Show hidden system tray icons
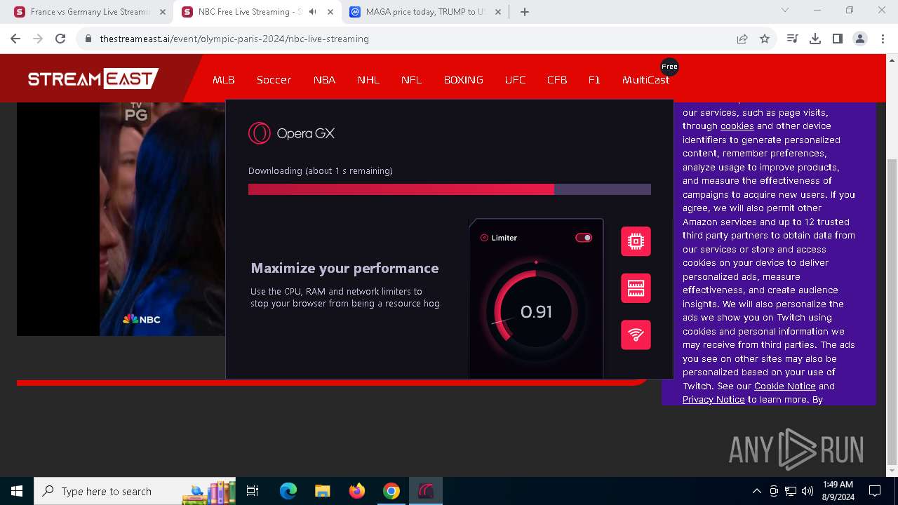The height and width of the screenshot is (505, 898). (756, 491)
